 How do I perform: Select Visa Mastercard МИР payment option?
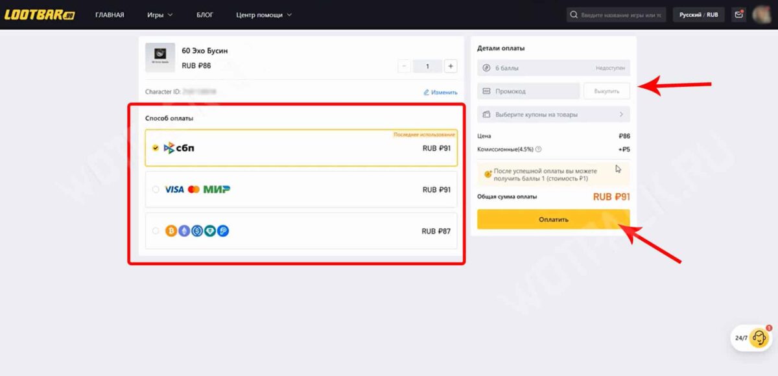click(301, 190)
